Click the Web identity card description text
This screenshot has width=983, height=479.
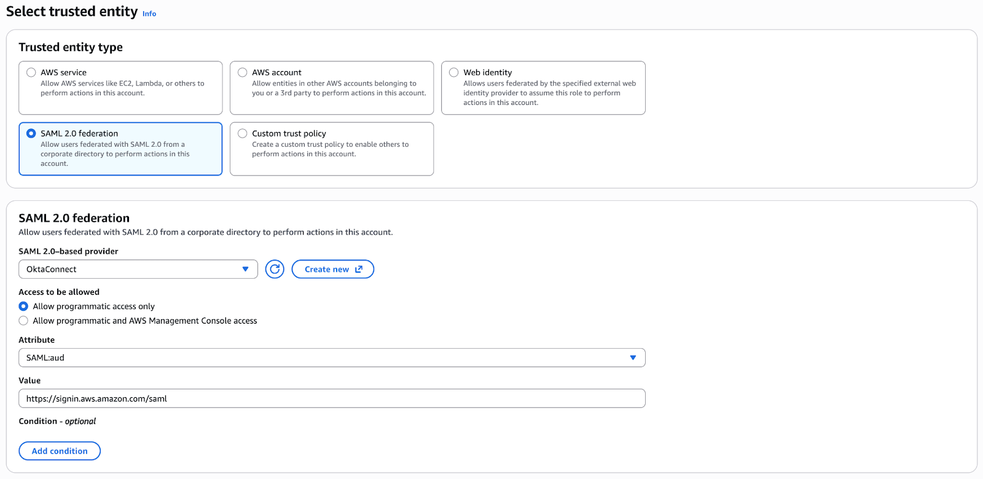tap(549, 93)
